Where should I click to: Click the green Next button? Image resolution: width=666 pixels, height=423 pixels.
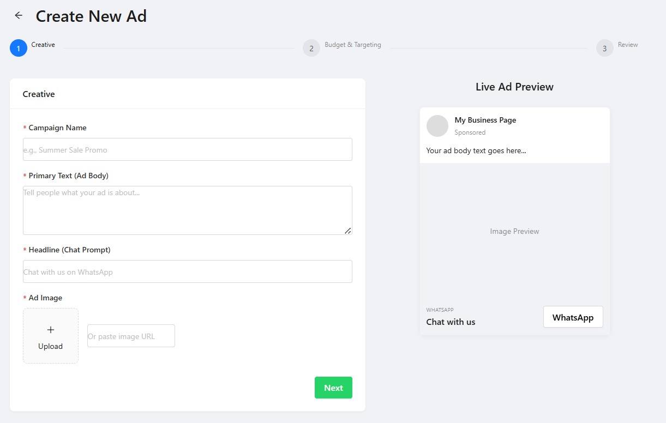[x=333, y=388]
